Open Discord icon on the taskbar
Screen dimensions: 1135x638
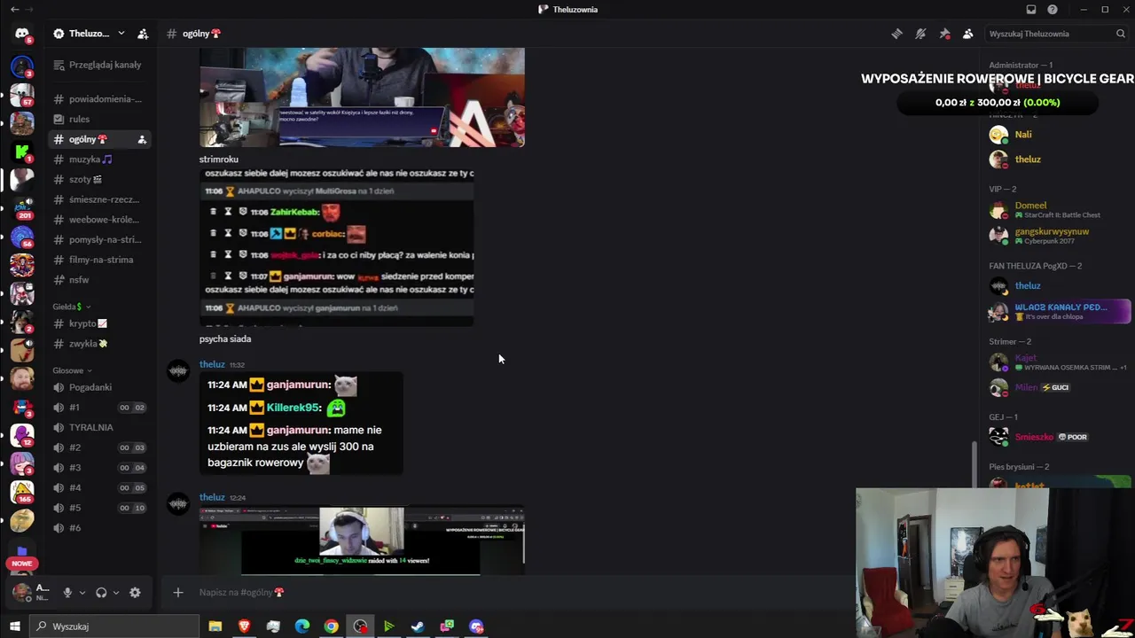476,626
